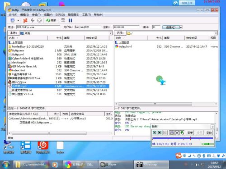Click stop button in control panel
Screen dimensions: 226x169
point(160,132)
